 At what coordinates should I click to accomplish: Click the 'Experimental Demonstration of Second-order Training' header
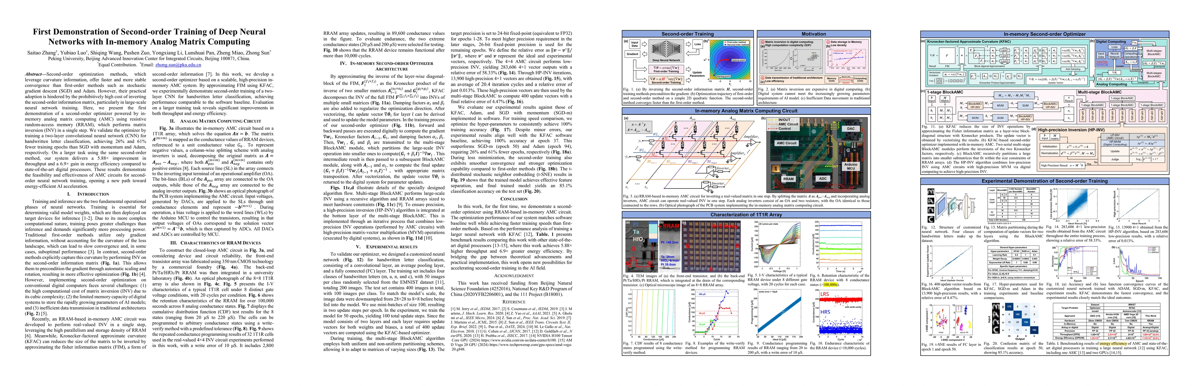tap(1044, 181)
